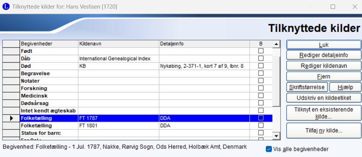362x157 pixels.
Task: Click Udskriv en kildeetiket
Action: (x=324, y=97)
